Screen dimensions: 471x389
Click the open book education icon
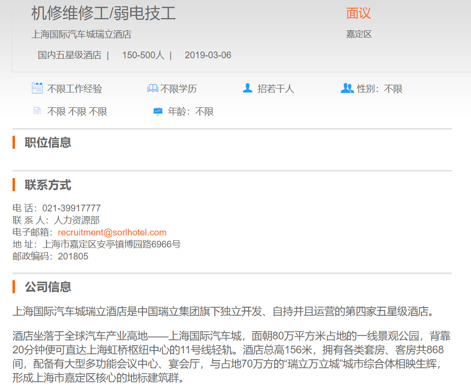(153, 89)
